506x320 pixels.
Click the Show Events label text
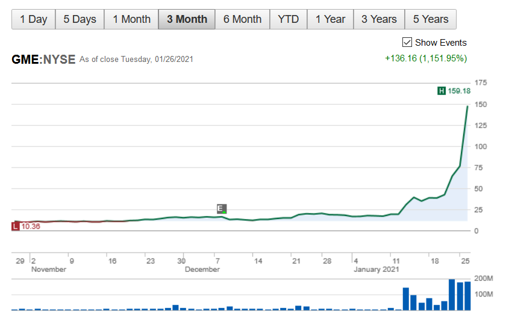tap(440, 43)
